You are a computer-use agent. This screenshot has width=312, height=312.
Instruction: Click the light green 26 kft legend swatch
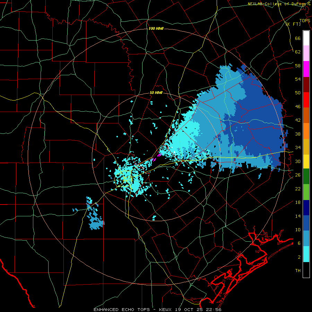point(306,192)
